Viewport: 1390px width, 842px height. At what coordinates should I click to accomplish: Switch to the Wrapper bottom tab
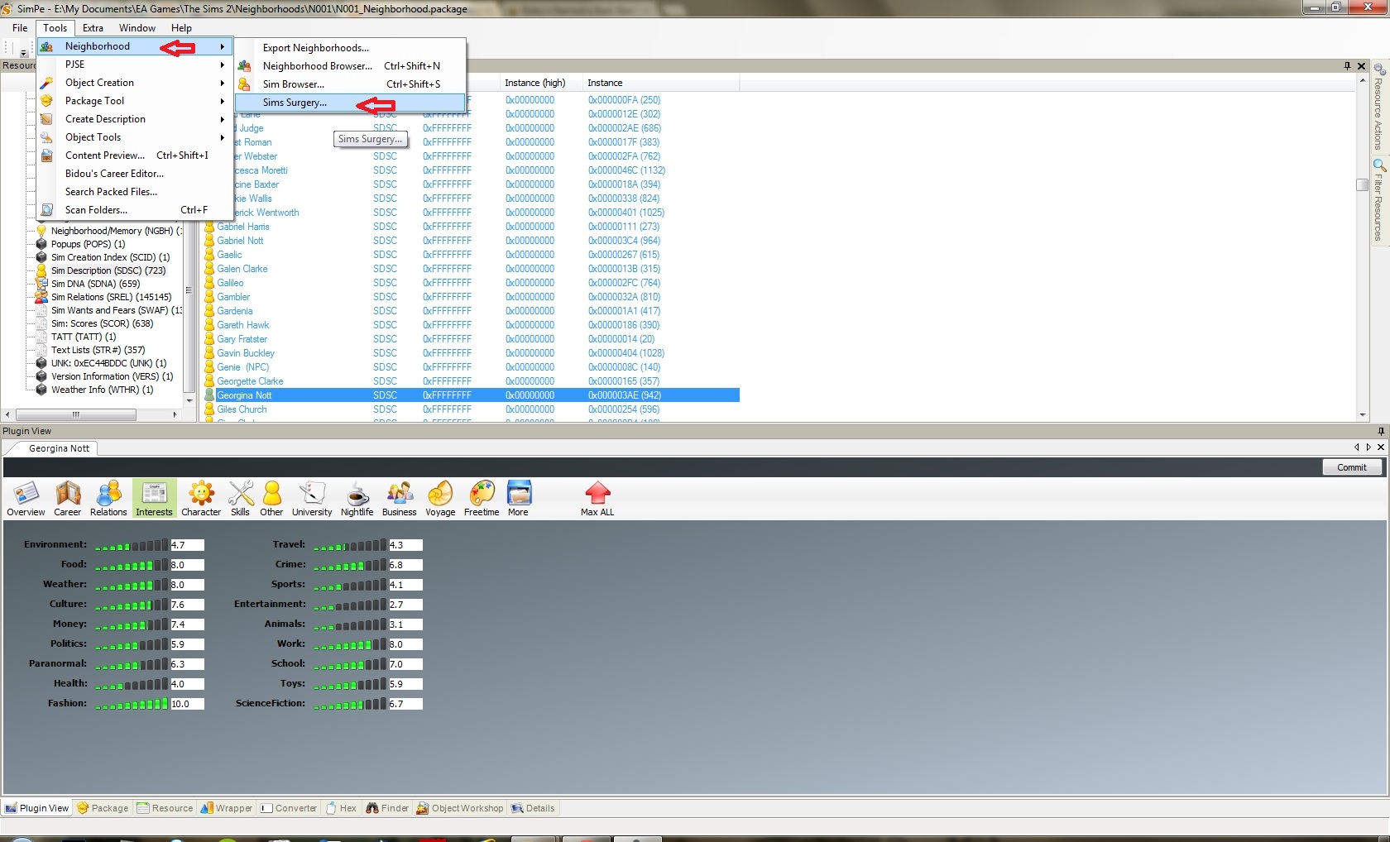click(227, 808)
